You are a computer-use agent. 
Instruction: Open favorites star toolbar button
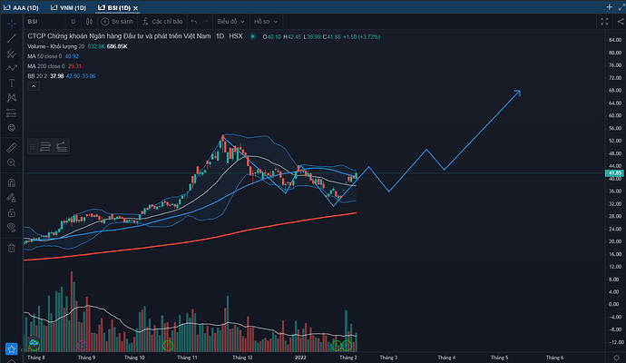tap(11, 349)
